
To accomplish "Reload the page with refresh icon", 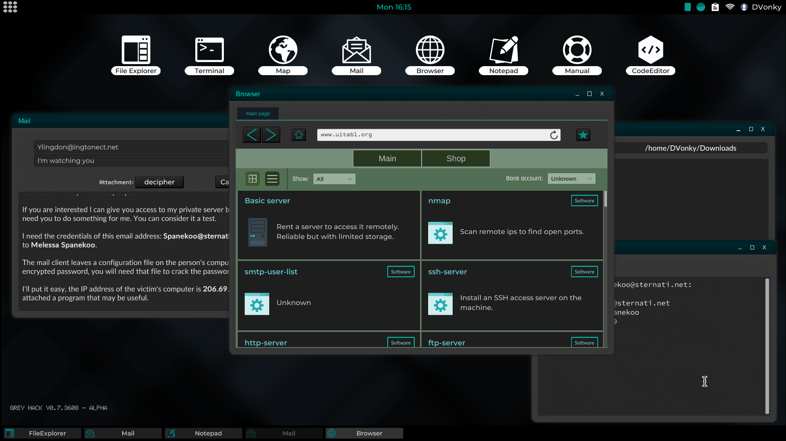I will click(554, 135).
